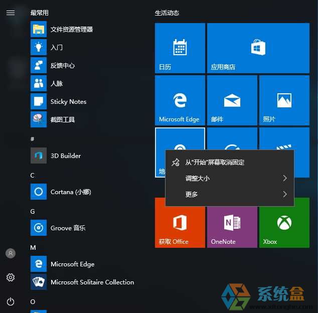Open the 人脉 people icon

39,83
